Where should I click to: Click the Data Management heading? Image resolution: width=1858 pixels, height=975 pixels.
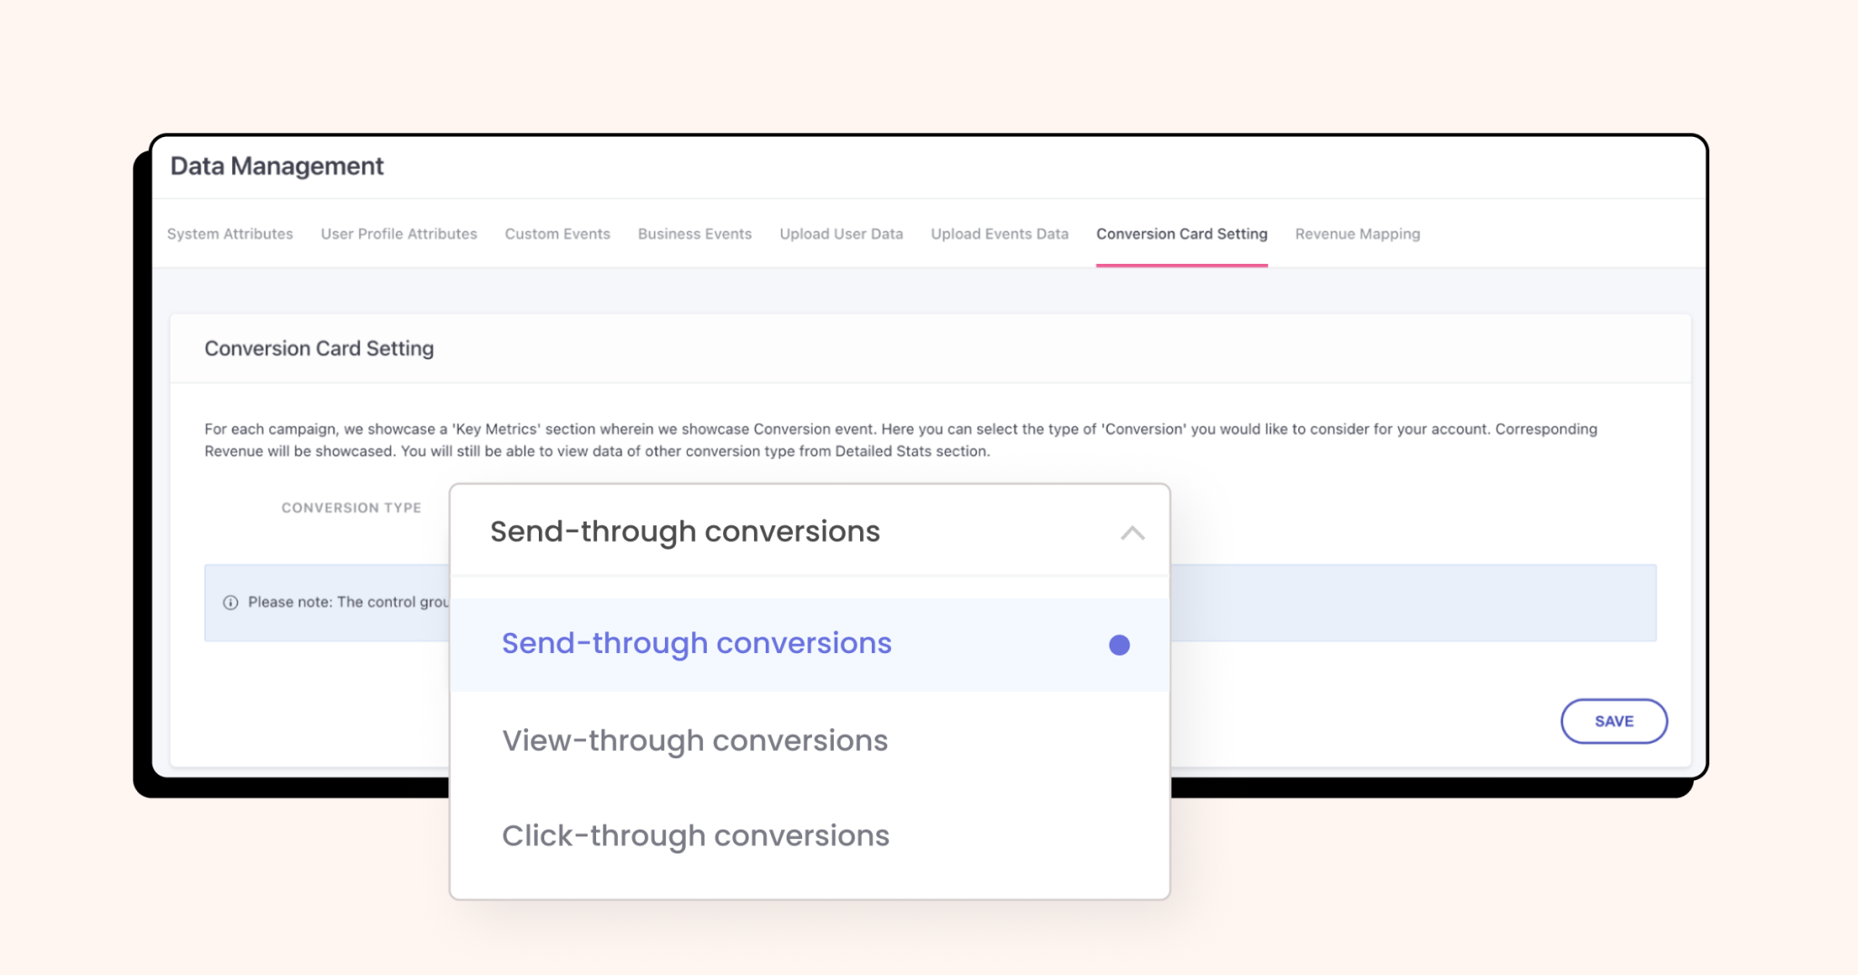click(278, 166)
